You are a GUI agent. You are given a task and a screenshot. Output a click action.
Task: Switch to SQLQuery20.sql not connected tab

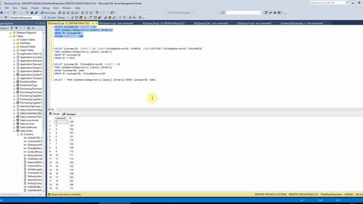point(211,23)
